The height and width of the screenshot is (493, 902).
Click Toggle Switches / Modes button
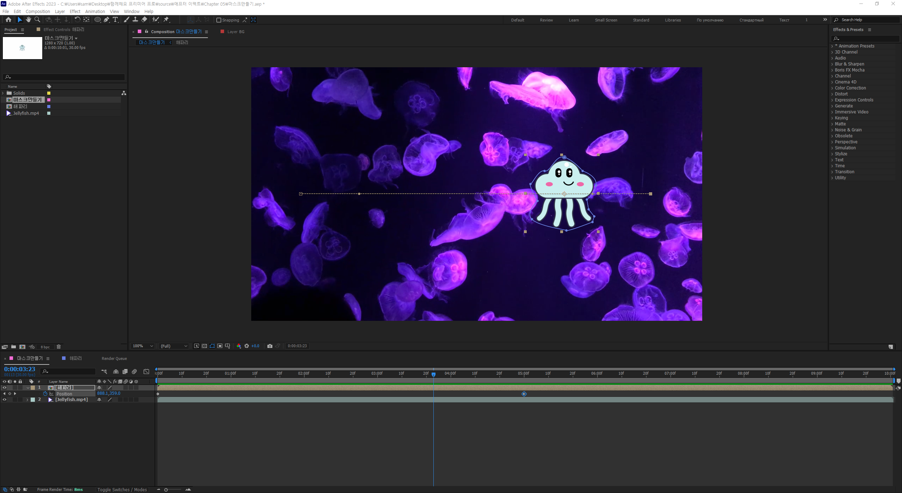(122, 489)
